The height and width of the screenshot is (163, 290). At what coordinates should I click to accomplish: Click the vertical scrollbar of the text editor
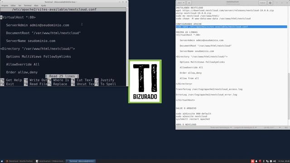pos(289,96)
